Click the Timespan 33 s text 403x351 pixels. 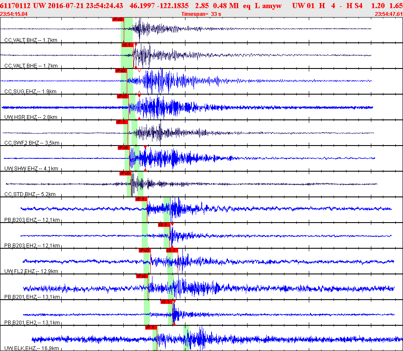[201, 14]
